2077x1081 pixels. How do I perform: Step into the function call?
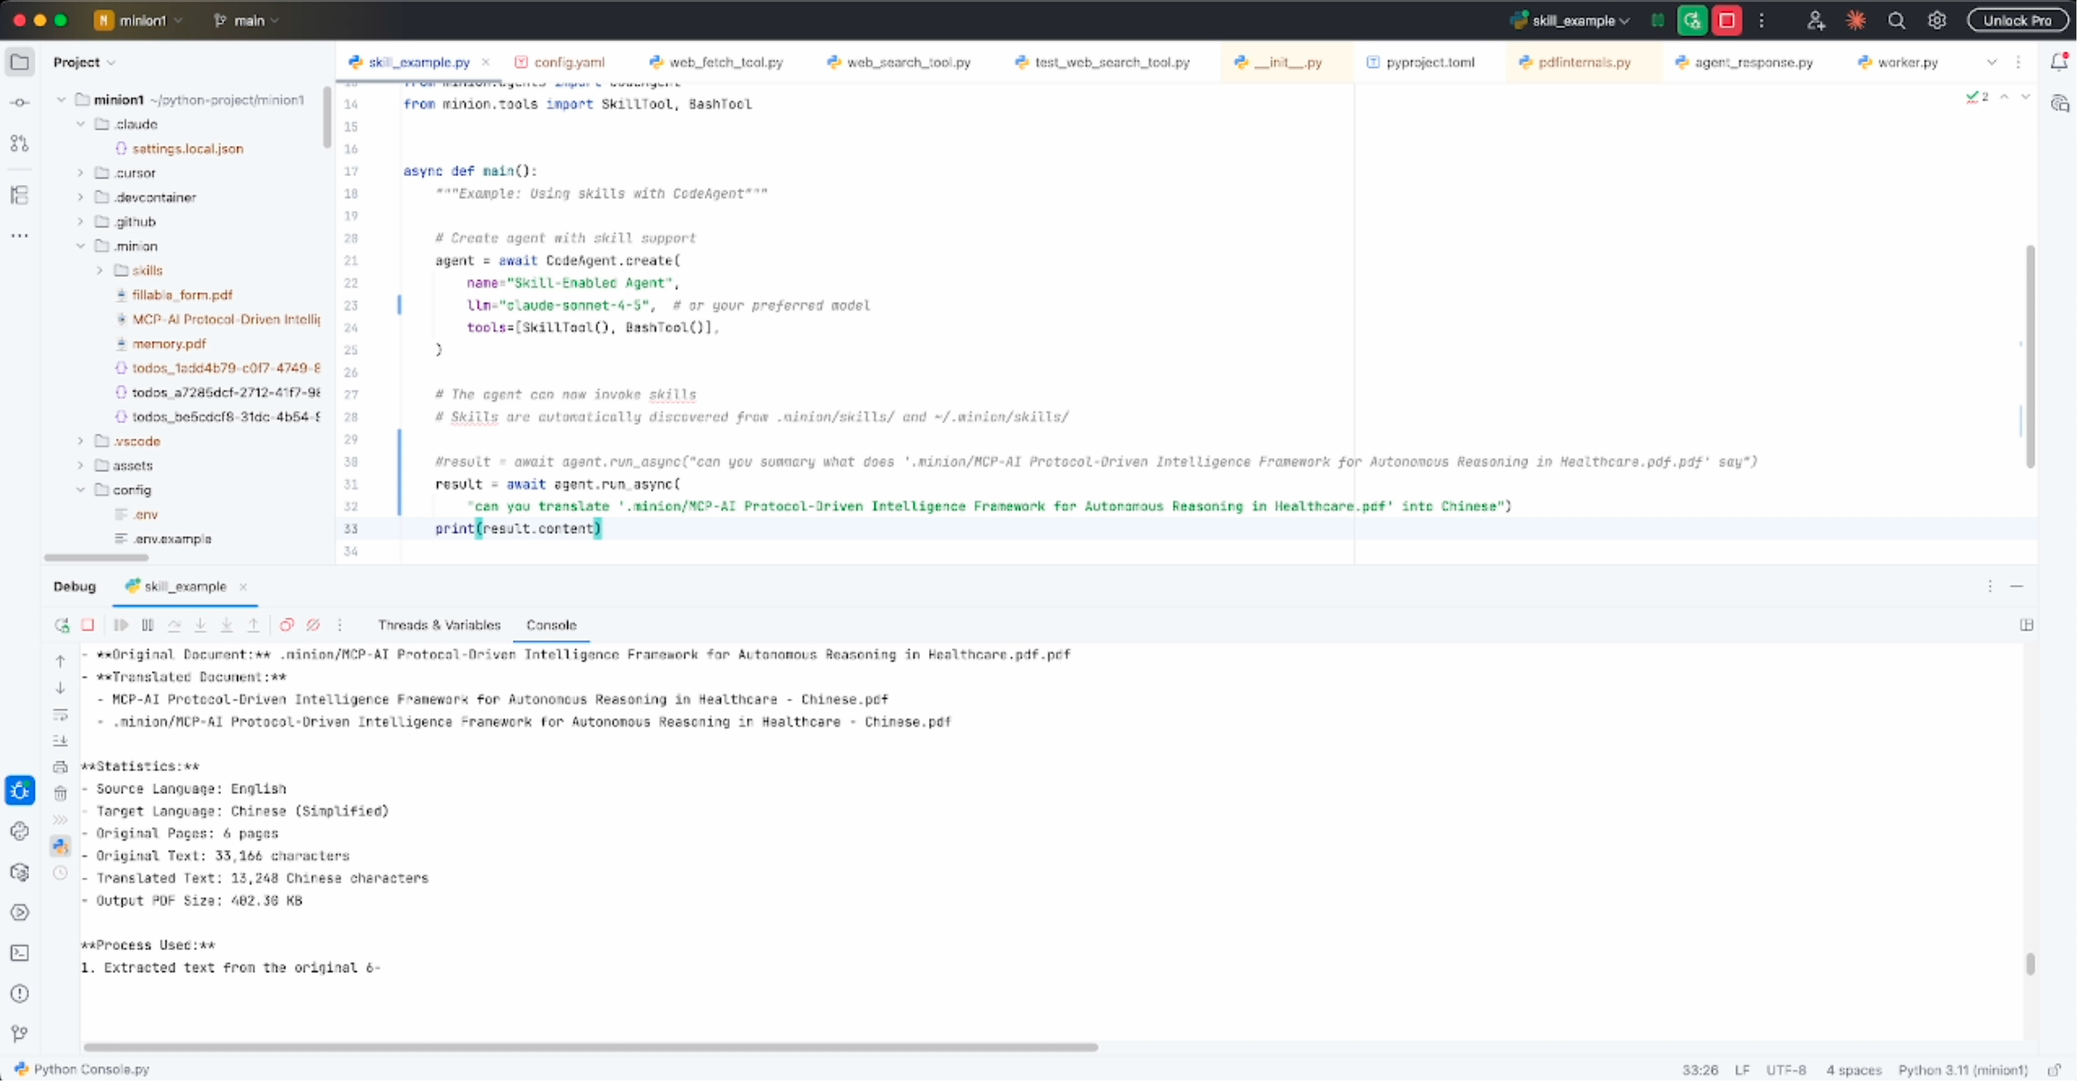201,624
